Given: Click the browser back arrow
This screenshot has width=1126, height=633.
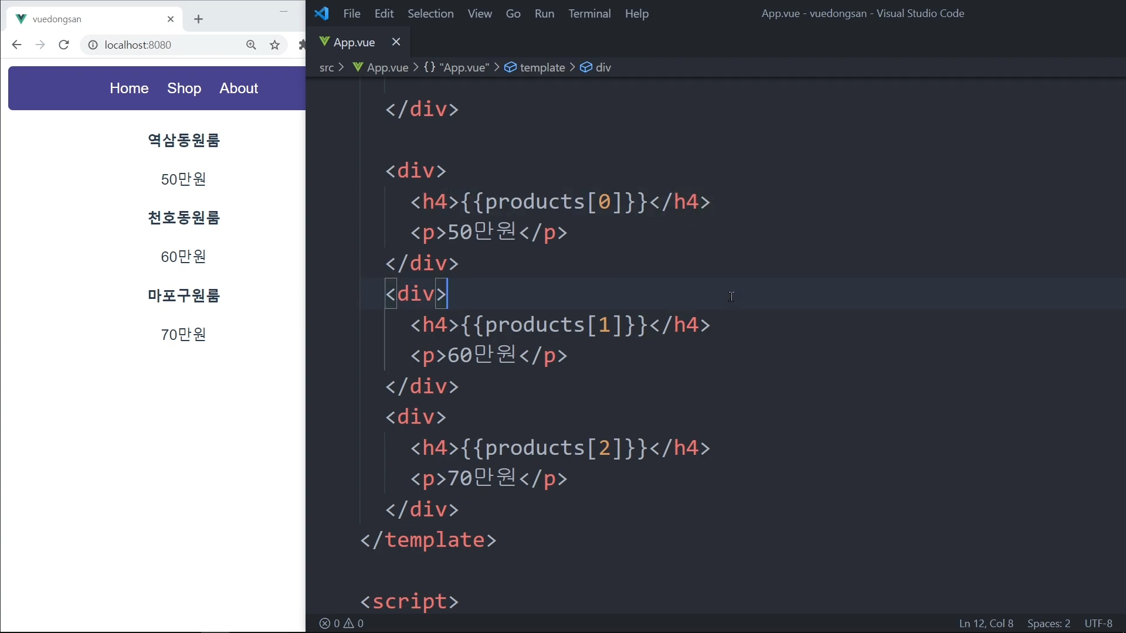Looking at the screenshot, I should click(x=16, y=45).
